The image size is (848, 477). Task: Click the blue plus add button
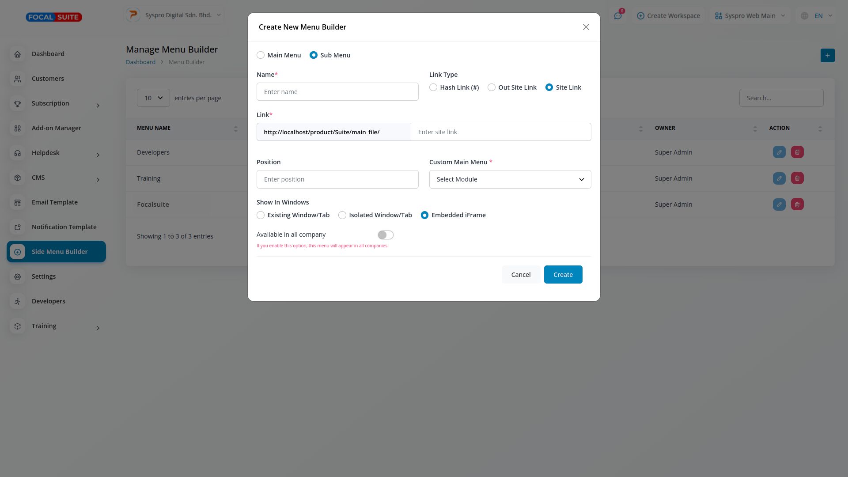tap(827, 56)
